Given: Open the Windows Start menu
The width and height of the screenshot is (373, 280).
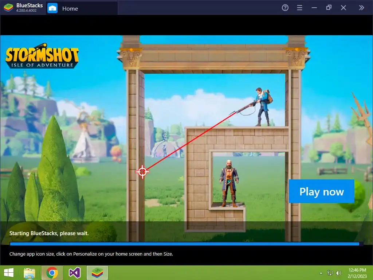Looking at the screenshot, I should click(9, 273).
